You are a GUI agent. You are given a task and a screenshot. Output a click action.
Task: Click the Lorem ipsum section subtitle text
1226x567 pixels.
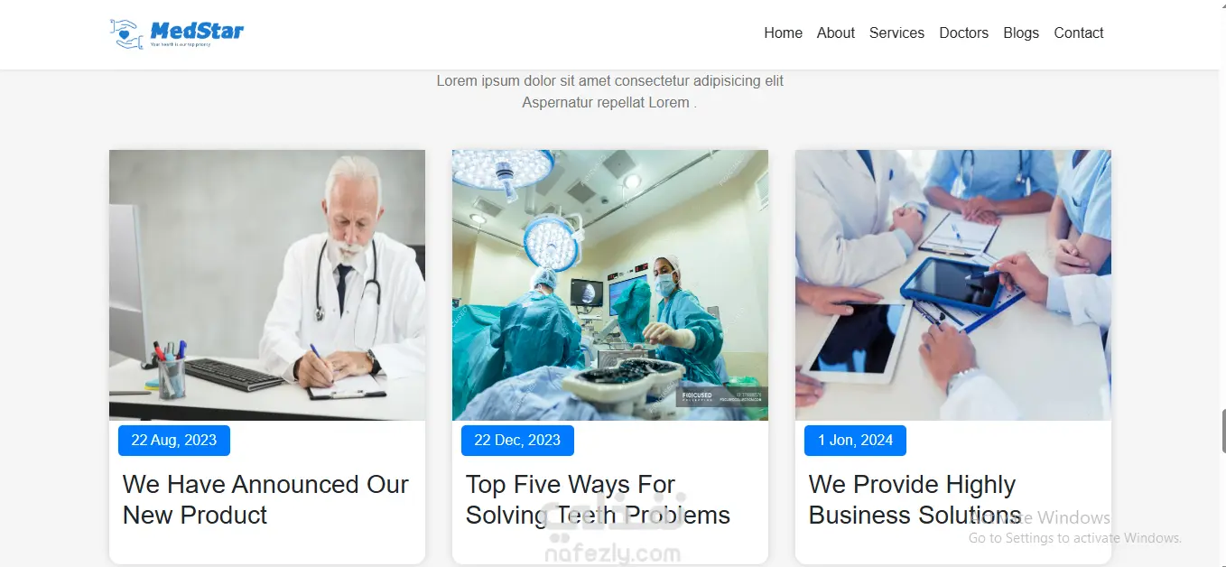coord(609,92)
